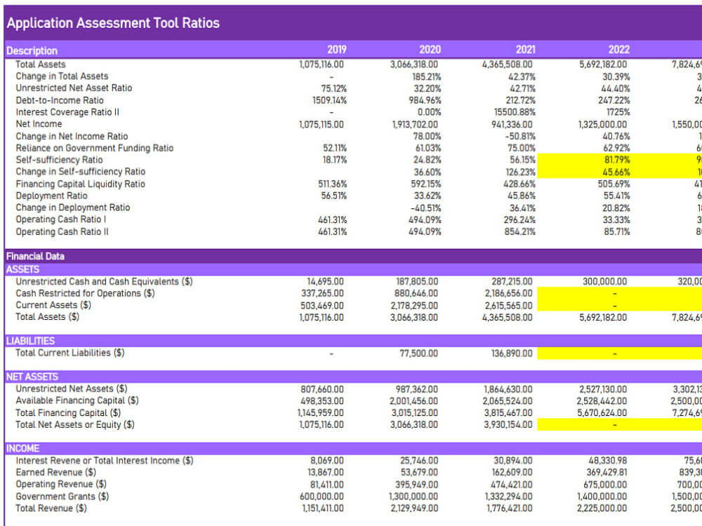Click the ASSETS section header
This screenshot has width=702, height=526.
pos(23,269)
